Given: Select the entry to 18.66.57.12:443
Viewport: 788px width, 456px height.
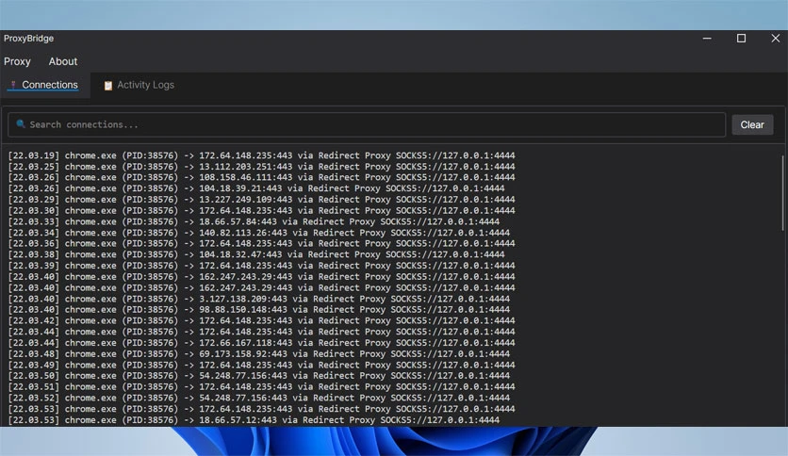Looking at the screenshot, I should click(x=254, y=420).
